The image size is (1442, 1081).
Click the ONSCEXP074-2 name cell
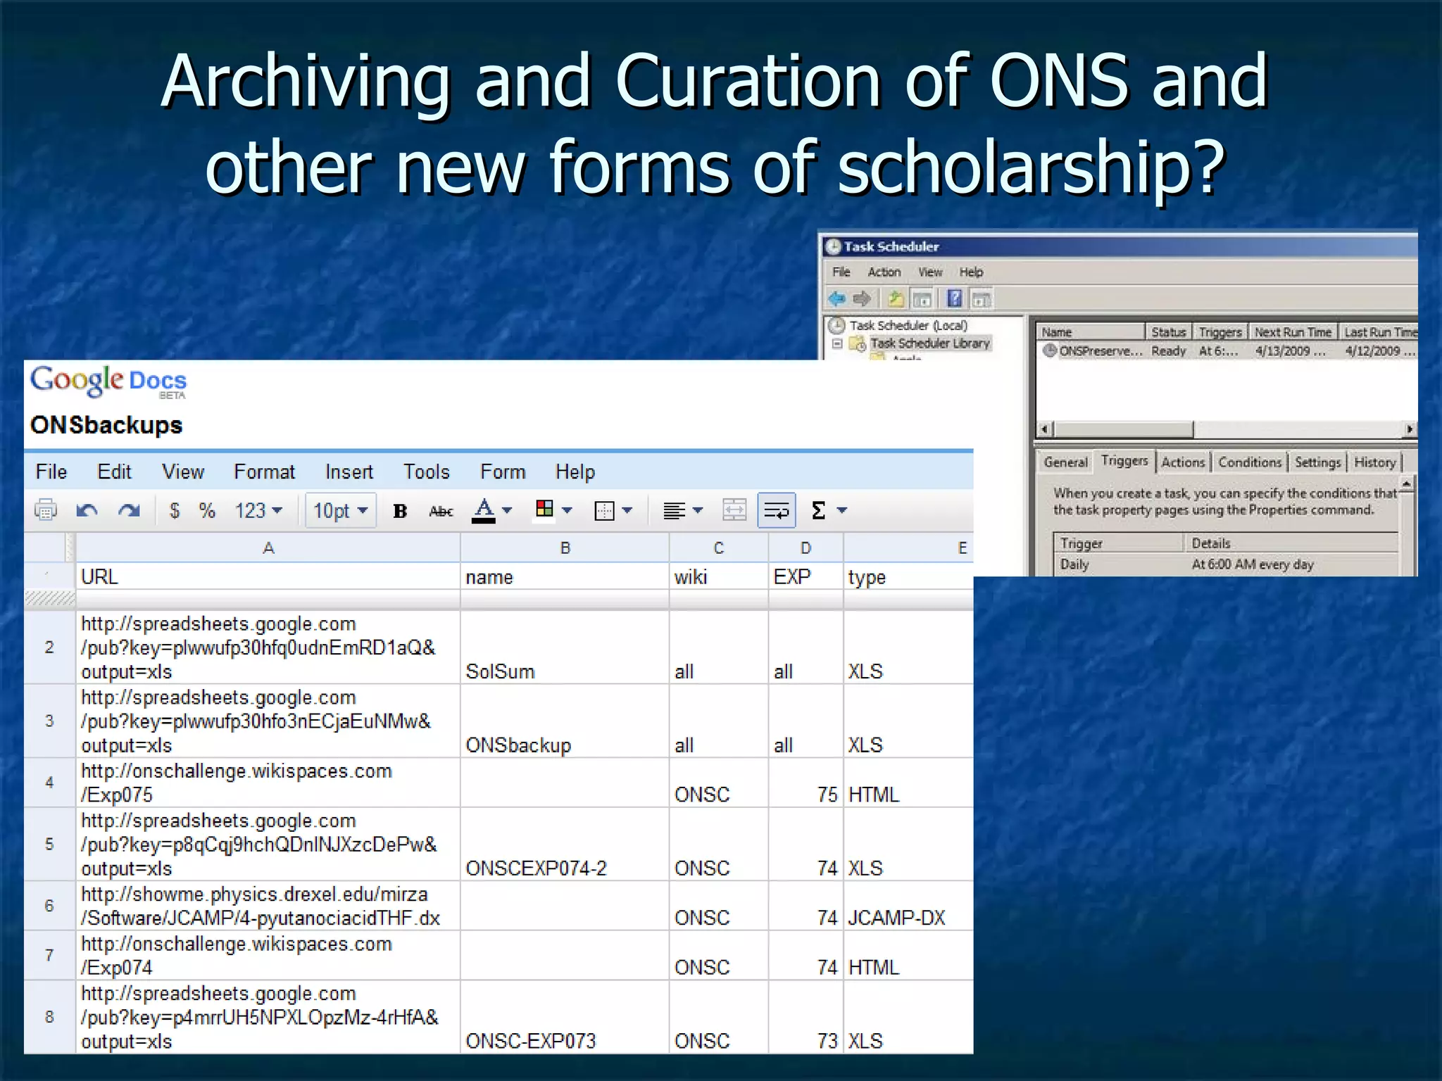[x=565, y=844]
